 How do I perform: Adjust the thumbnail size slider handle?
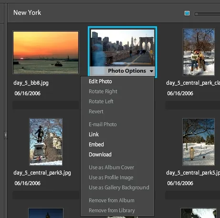coord(196,14)
